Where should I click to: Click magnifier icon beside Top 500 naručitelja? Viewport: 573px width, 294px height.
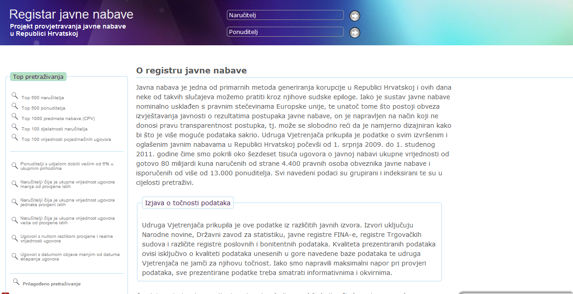click(15, 96)
